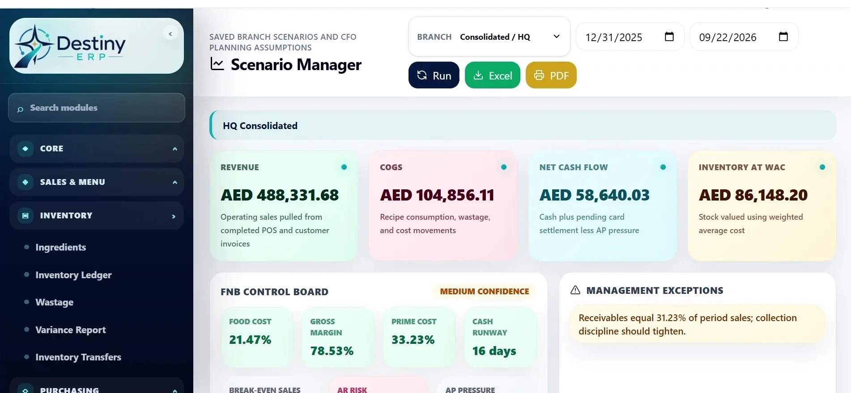Go to Inventory Ledger
The width and height of the screenshot is (851, 393).
click(73, 275)
